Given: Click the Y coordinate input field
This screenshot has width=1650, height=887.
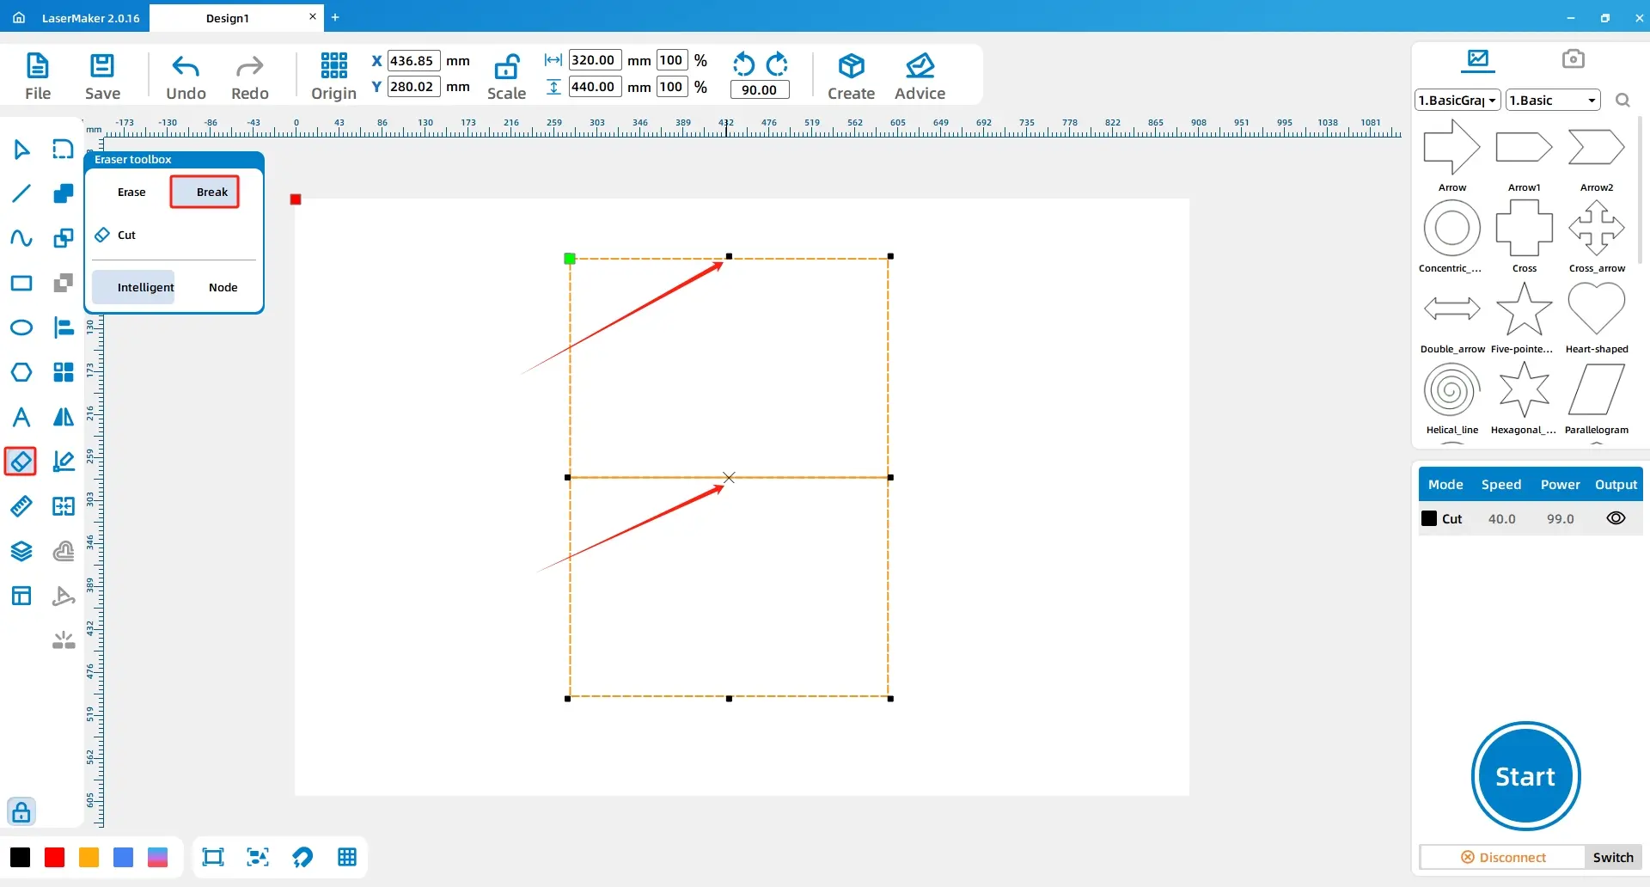Looking at the screenshot, I should (413, 86).
